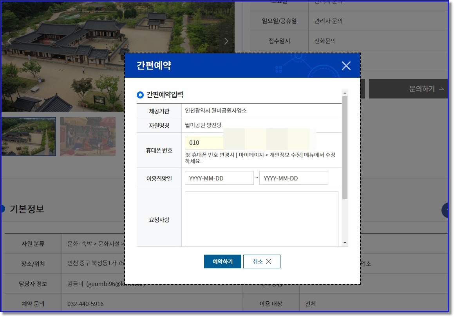Click the 기본정보 section heading

pyautogui.click(x=27, y=209)
